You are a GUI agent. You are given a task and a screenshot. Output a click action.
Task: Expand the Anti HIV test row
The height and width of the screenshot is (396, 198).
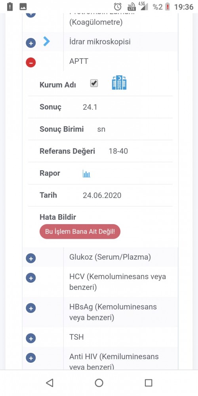pos(31,358)
